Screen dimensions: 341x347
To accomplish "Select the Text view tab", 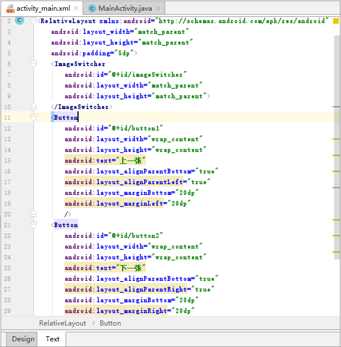I will pyautogui.click(x=52, y=339).
